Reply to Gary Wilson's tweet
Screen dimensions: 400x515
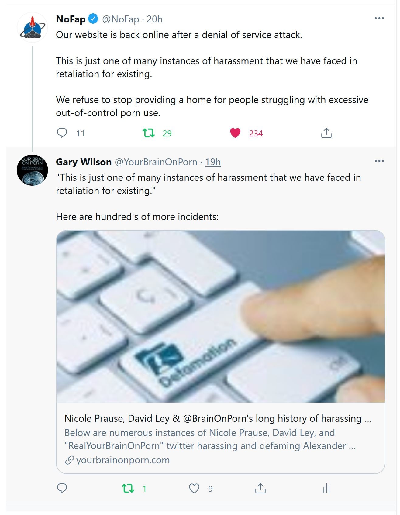(62, 488)
